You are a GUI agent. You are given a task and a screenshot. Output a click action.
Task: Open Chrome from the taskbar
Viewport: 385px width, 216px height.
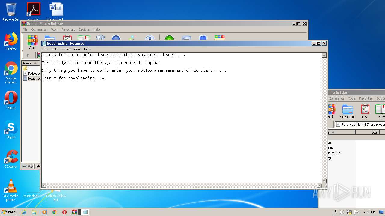pyautogui.click(x=54, y=212)
